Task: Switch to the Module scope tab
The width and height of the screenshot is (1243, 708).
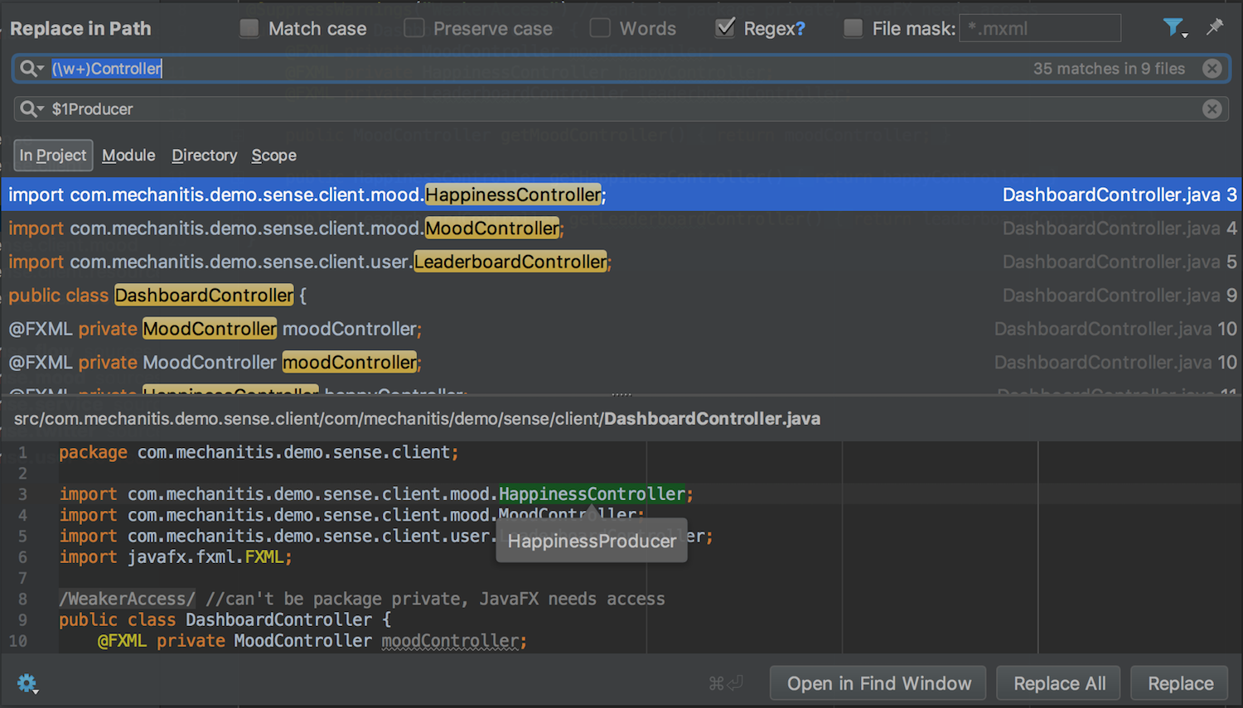Action: coord(128,155)
